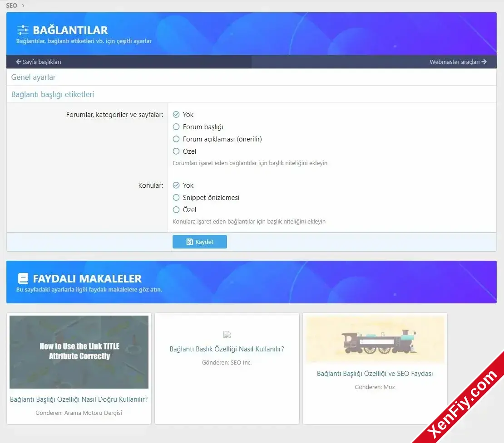Open the train illustration thumbnail
This screenshot has width=504, height=443.
pos(375,339)
